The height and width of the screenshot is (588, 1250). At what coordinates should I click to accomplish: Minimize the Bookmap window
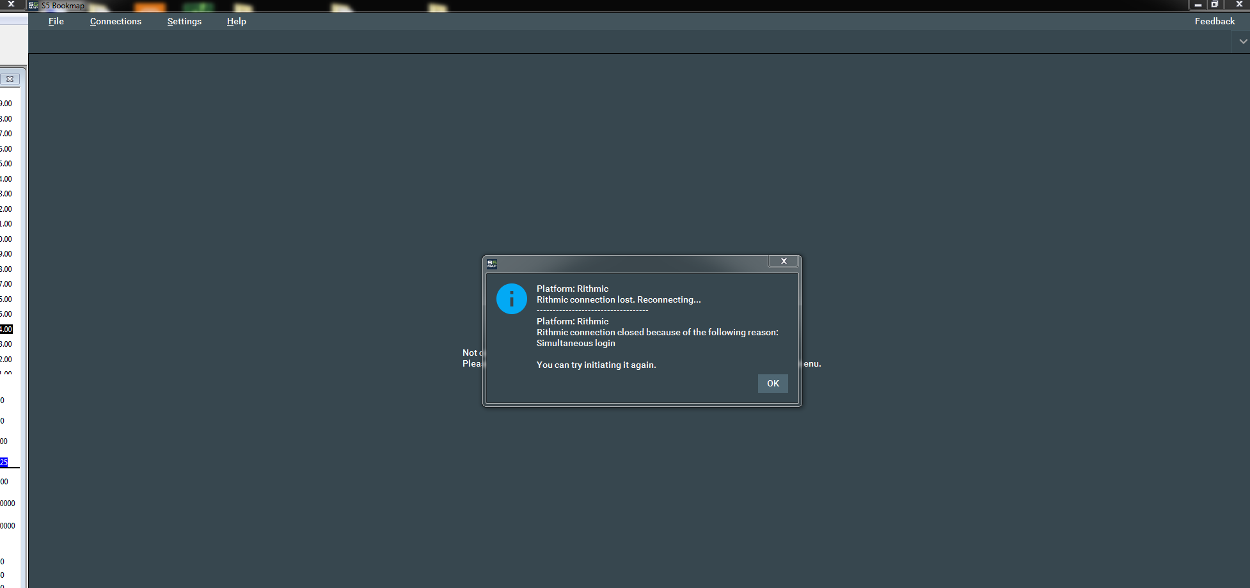click(x=1198, y=4)
